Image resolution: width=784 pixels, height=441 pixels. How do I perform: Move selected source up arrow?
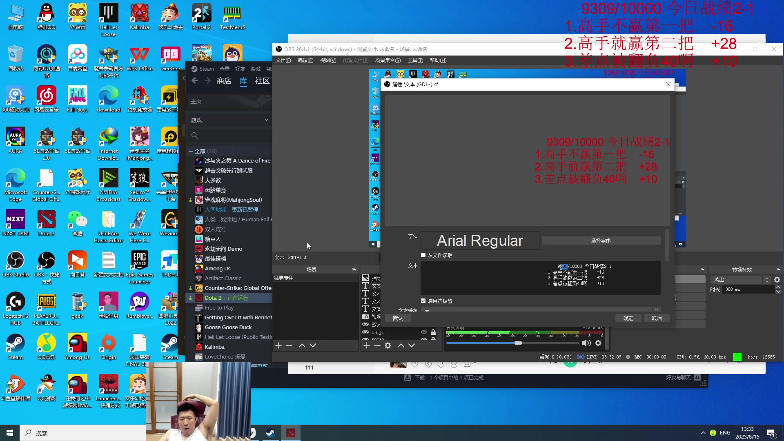click(x=401, y=345)
